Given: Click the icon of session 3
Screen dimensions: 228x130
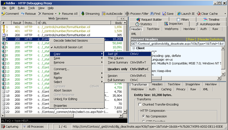Looking at the screenshot, I should (x=4, y=35).
